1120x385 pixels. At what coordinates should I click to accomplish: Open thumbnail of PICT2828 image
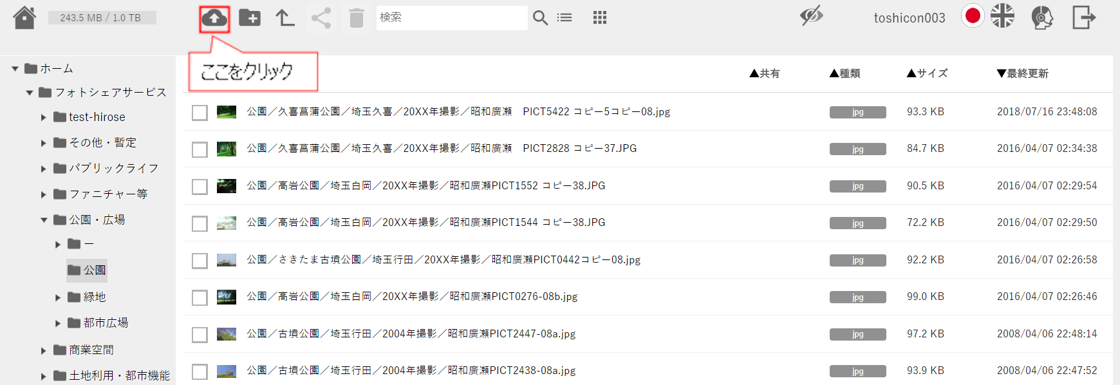click(227, 149)
